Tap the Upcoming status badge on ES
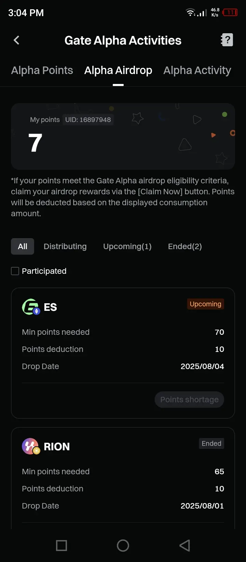The height and width of the screenshot is (562, 246). point(205,304)
